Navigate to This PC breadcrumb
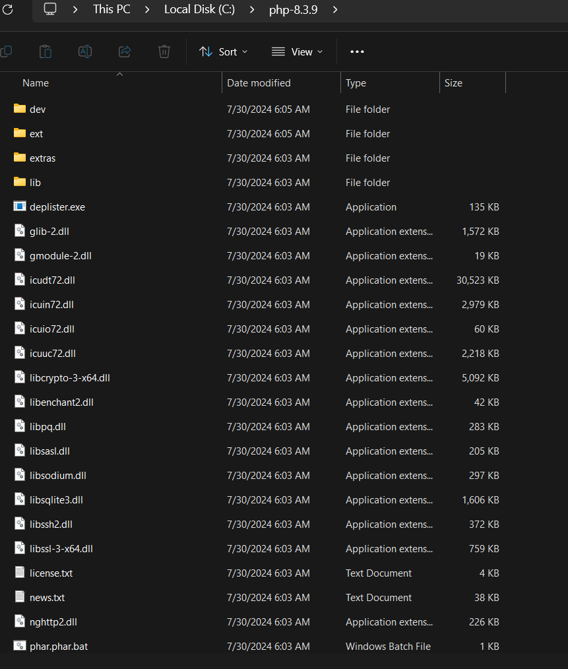The image size is (568, 669). click(111, 10)
